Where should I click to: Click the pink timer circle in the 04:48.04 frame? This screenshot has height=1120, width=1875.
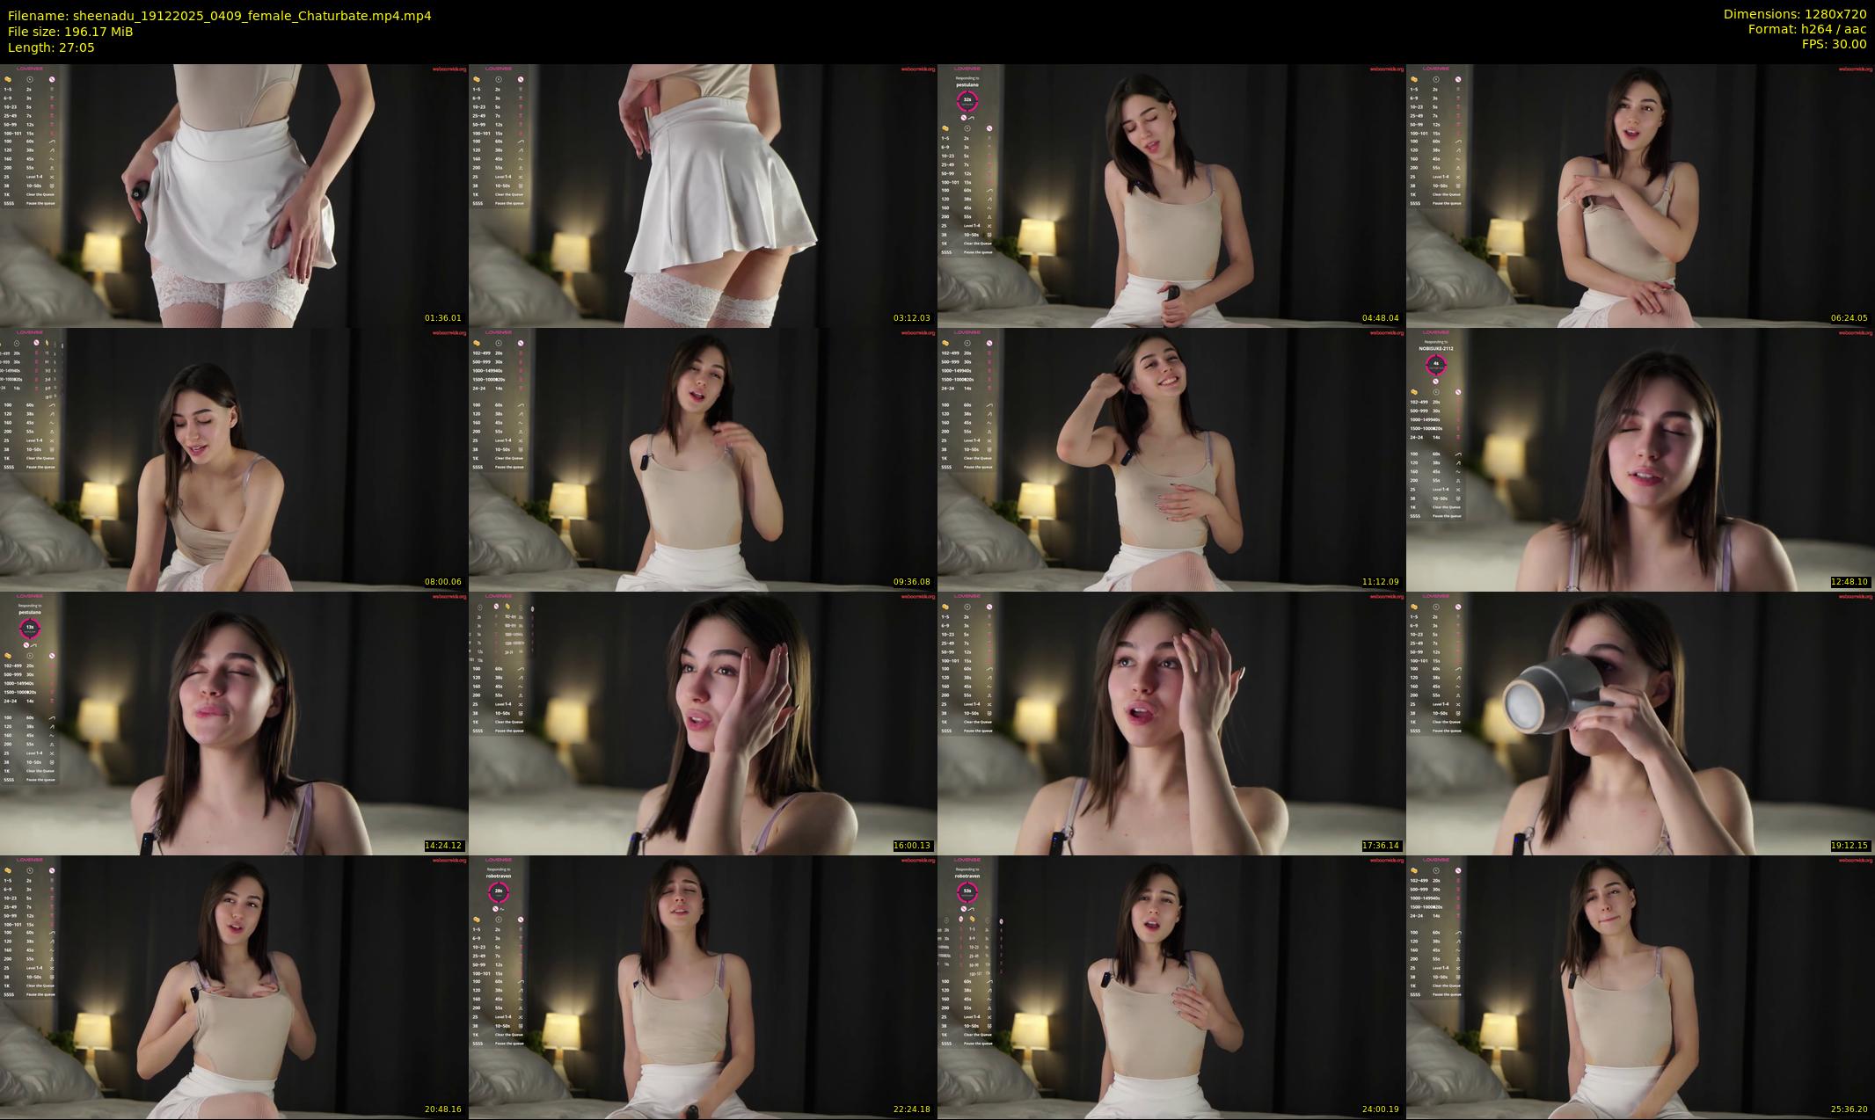tap(967, 100)
